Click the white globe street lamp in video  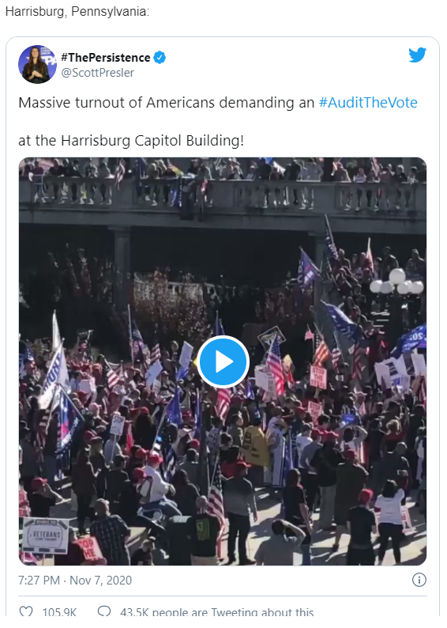pos(396,282)
